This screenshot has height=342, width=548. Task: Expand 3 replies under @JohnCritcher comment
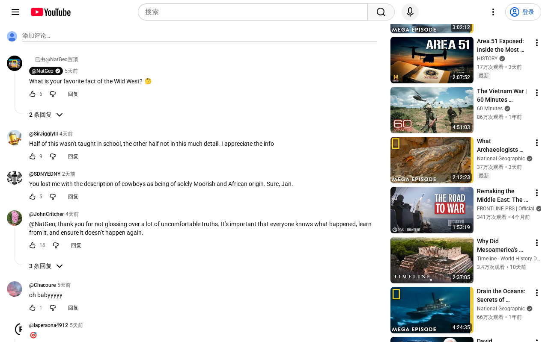click(x=46, y=266)
